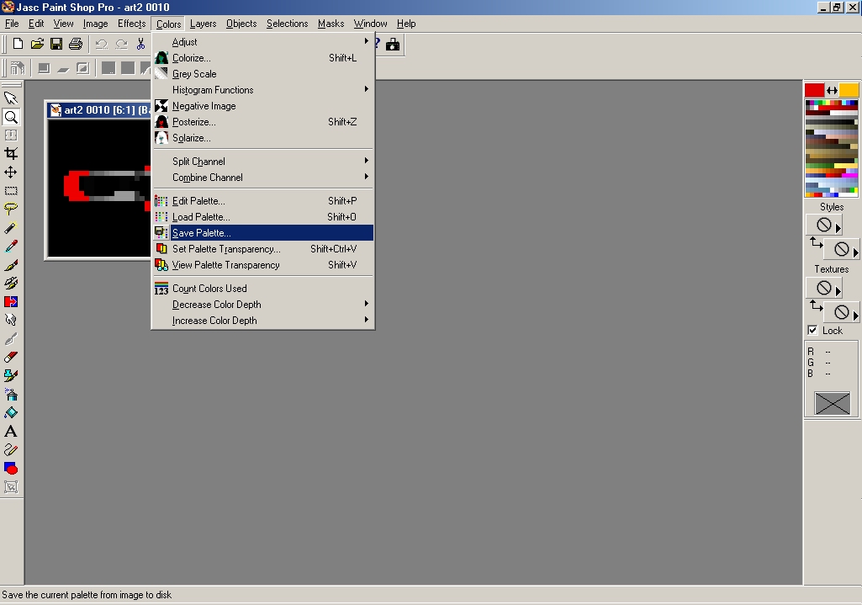The image size is (862, 605).
Task: Select the Paint Brush tool
Action: coord(11,265)
